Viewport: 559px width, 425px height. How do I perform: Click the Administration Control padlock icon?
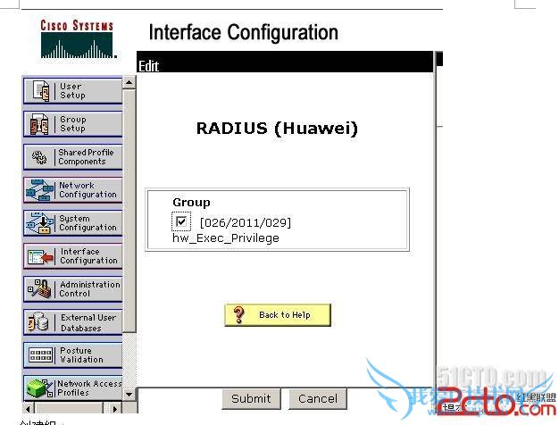tap(39, 288)
